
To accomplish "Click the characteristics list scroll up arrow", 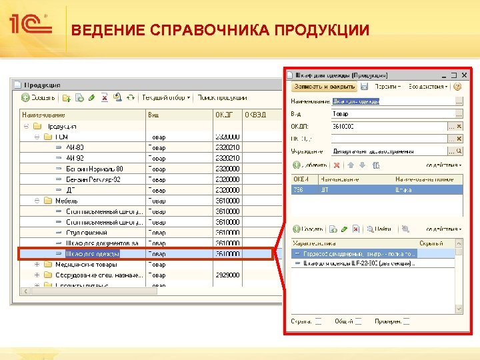I will click(459, 244).
